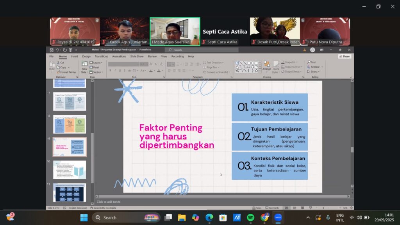Open Spotify from the taskbar

[x=250, y=218]
